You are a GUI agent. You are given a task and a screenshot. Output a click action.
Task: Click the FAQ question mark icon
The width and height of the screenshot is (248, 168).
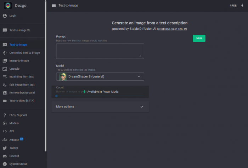click(x=5, y=115)
